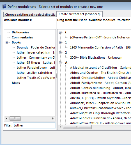Click the blue book icon in title bar
Screen dimensions: 131x145
tap(4, 6)
